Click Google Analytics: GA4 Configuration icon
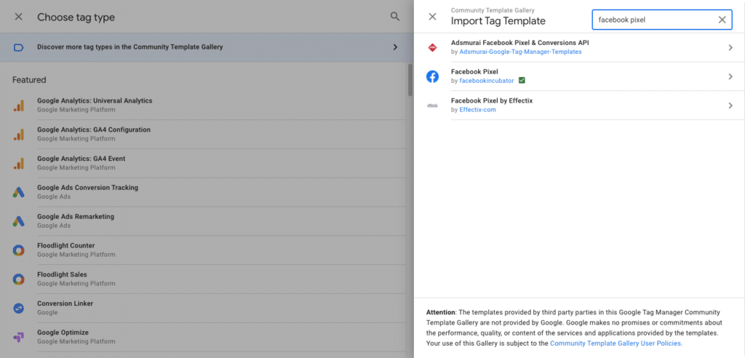745x358 pixels. pyautogui.click(x=18, y=135)
